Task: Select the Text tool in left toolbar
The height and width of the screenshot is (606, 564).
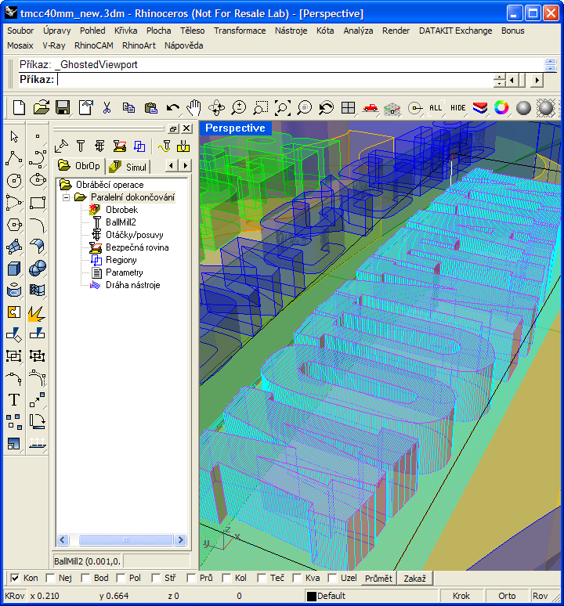Action: pos(13,400)
